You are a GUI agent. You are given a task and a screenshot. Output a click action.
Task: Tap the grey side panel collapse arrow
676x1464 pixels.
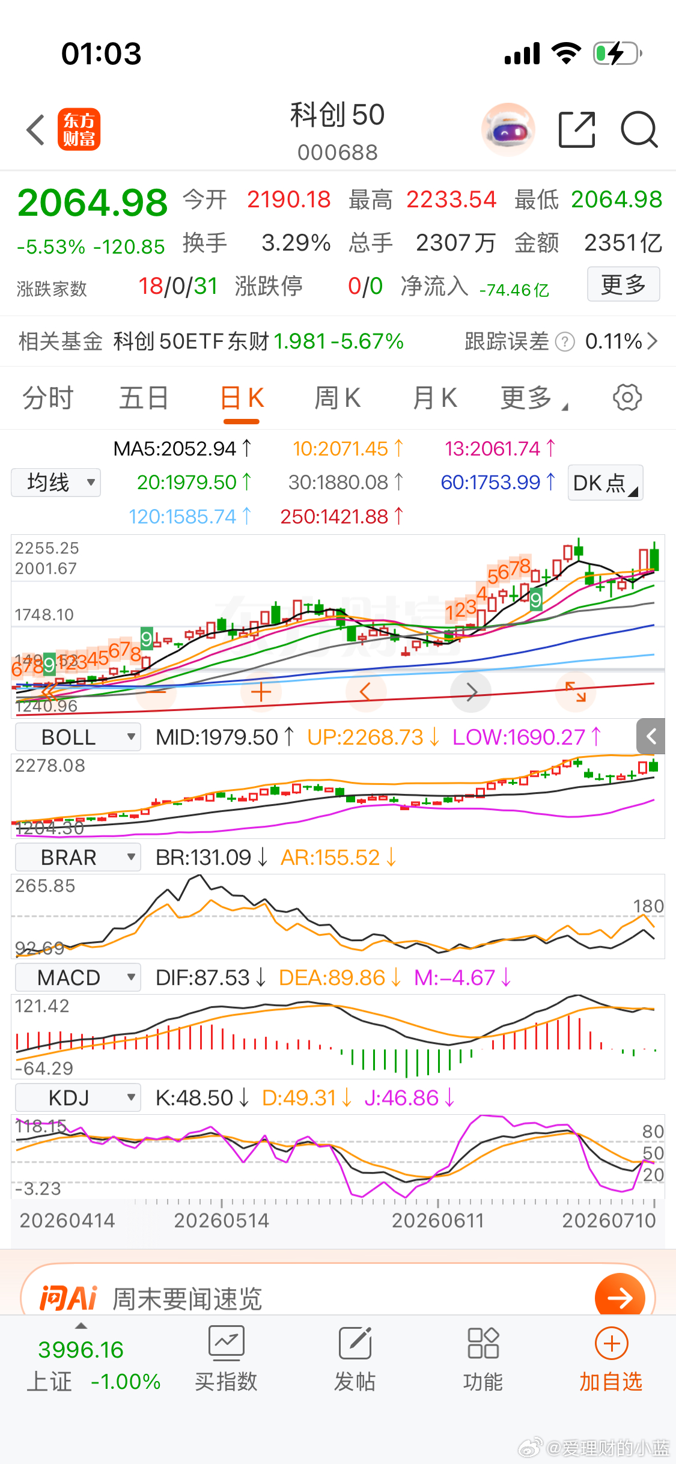651,736
